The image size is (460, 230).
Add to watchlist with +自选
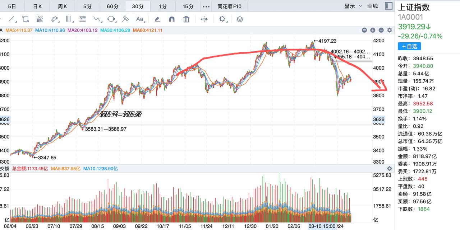(x=409, y=46)
